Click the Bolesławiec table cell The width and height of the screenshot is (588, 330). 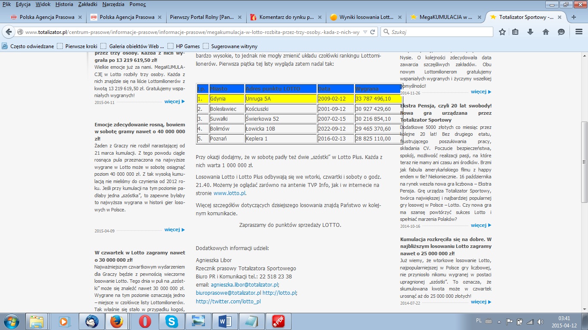(226, 109)
